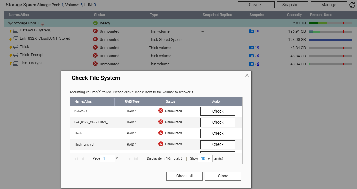Image resolution: width=357 pixels, height=189 pixels.
Task: Click snapshot camera icon in Thick row
Action: coord(251,48)
